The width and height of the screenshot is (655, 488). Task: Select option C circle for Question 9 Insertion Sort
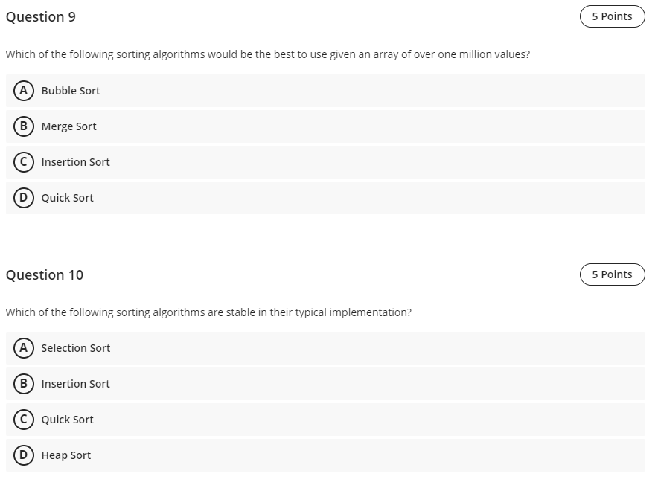24,162
